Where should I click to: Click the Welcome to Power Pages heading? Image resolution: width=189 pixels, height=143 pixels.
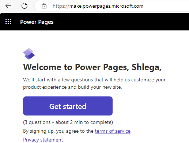point(92,67)
